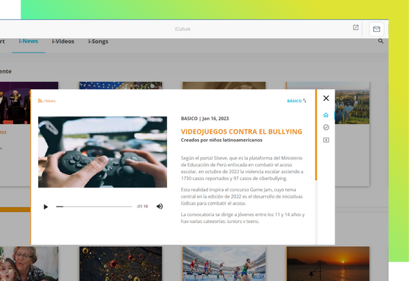Open iCulture in new window icon
Image resolution: width=409 pixels, height=281 pixels.
(355, 28)
